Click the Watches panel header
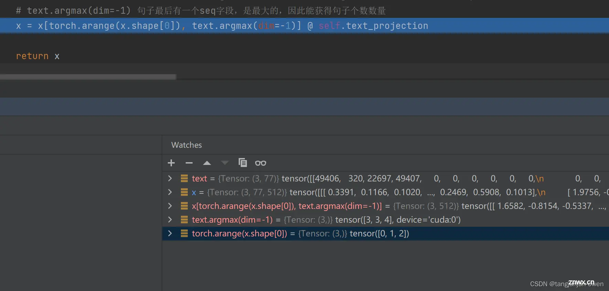The height and width of the screenshot is (291, 609). [187, 145]
